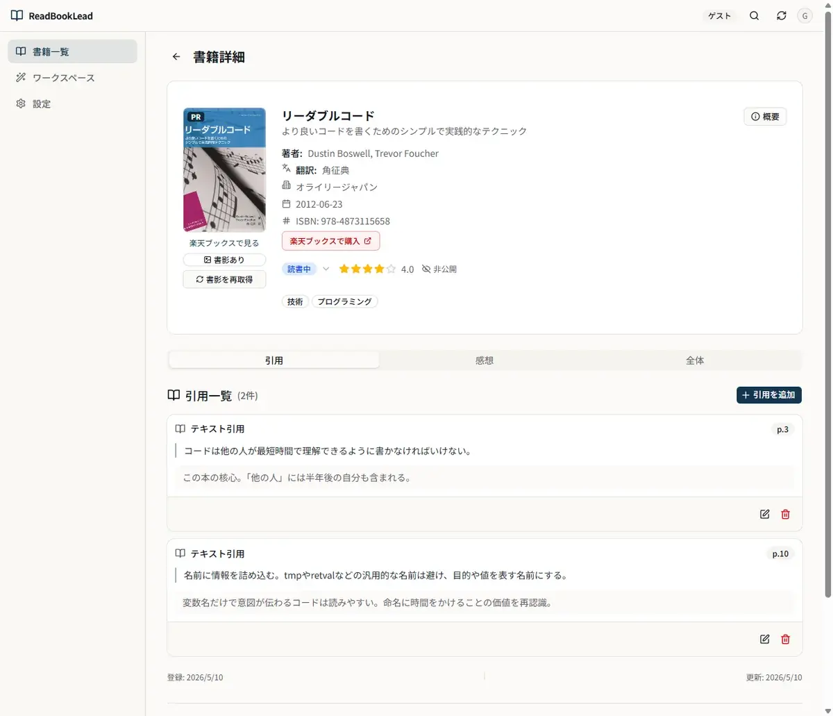
Task: Click the リーダブルコード cover thumbnail
Action: (x=224, y=170)
